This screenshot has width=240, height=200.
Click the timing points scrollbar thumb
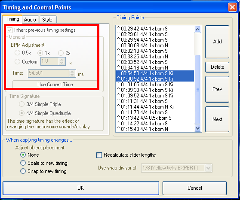tap(197, 90)
